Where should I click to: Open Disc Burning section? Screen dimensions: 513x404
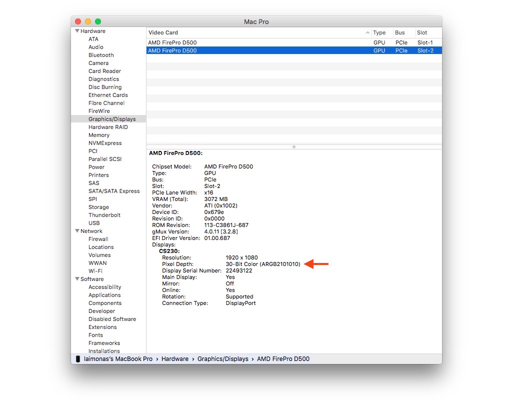(x=105, y=87)
